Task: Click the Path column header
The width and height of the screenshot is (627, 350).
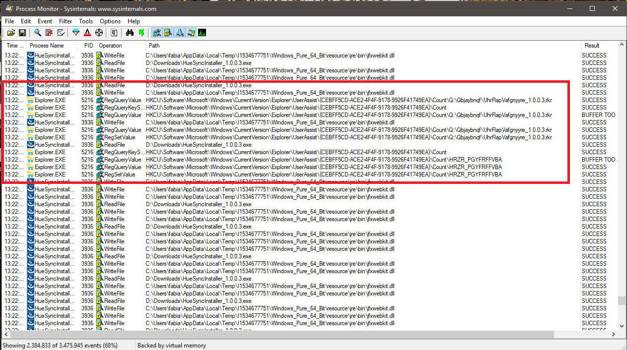Action: click(362, 46)
